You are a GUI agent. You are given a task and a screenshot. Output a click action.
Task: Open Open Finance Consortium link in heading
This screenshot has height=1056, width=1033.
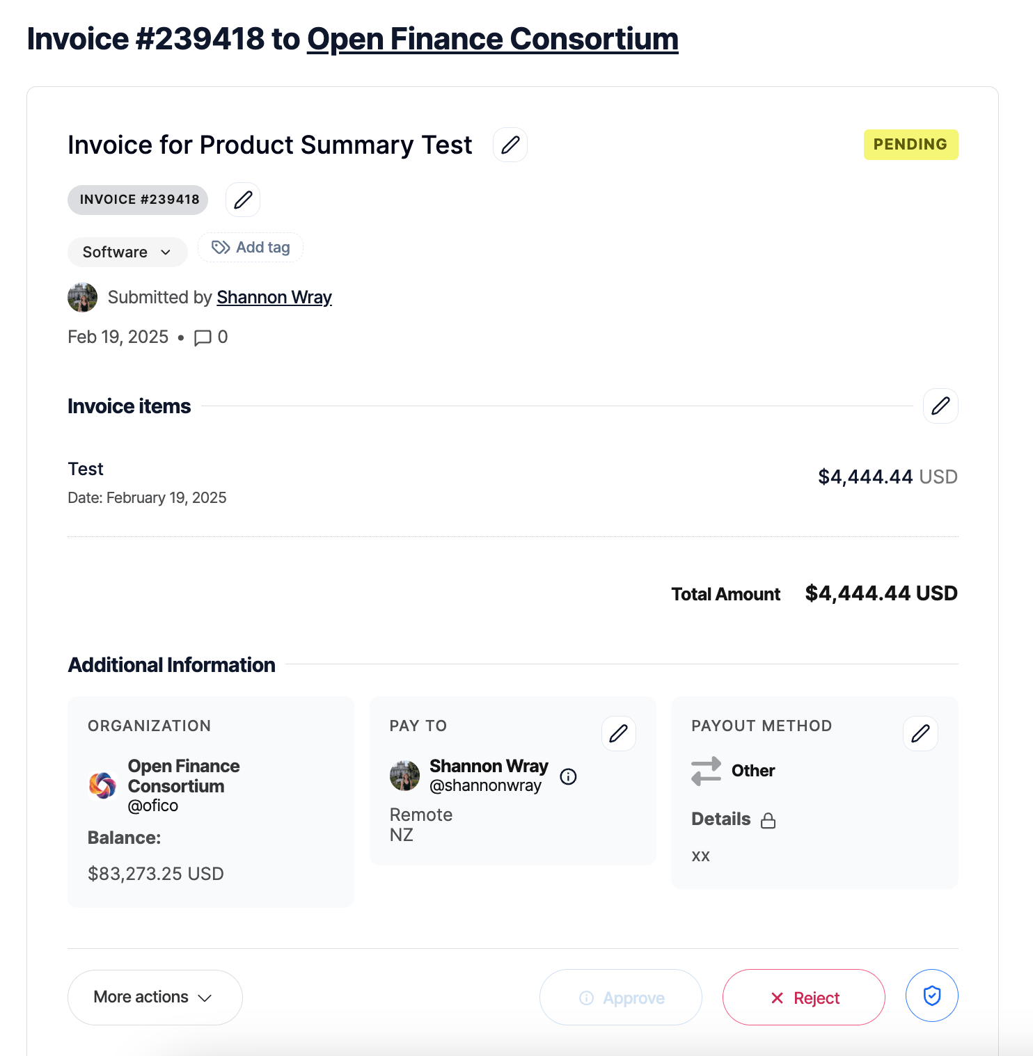[x=492, y=40]
